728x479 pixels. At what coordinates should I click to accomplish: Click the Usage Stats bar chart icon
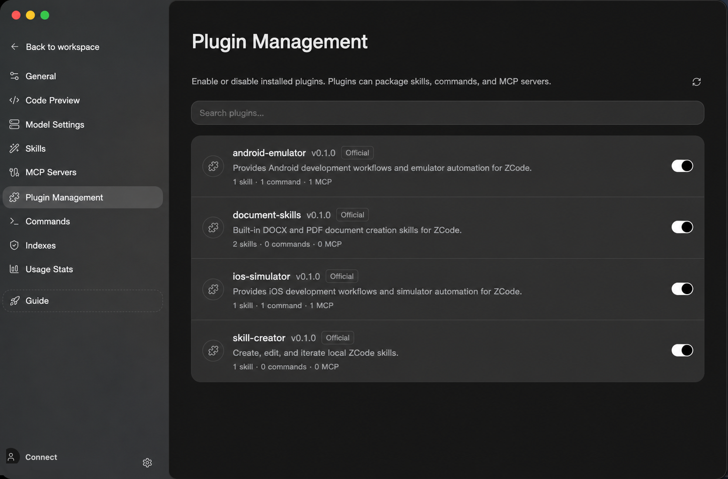(x=15, y=269)
